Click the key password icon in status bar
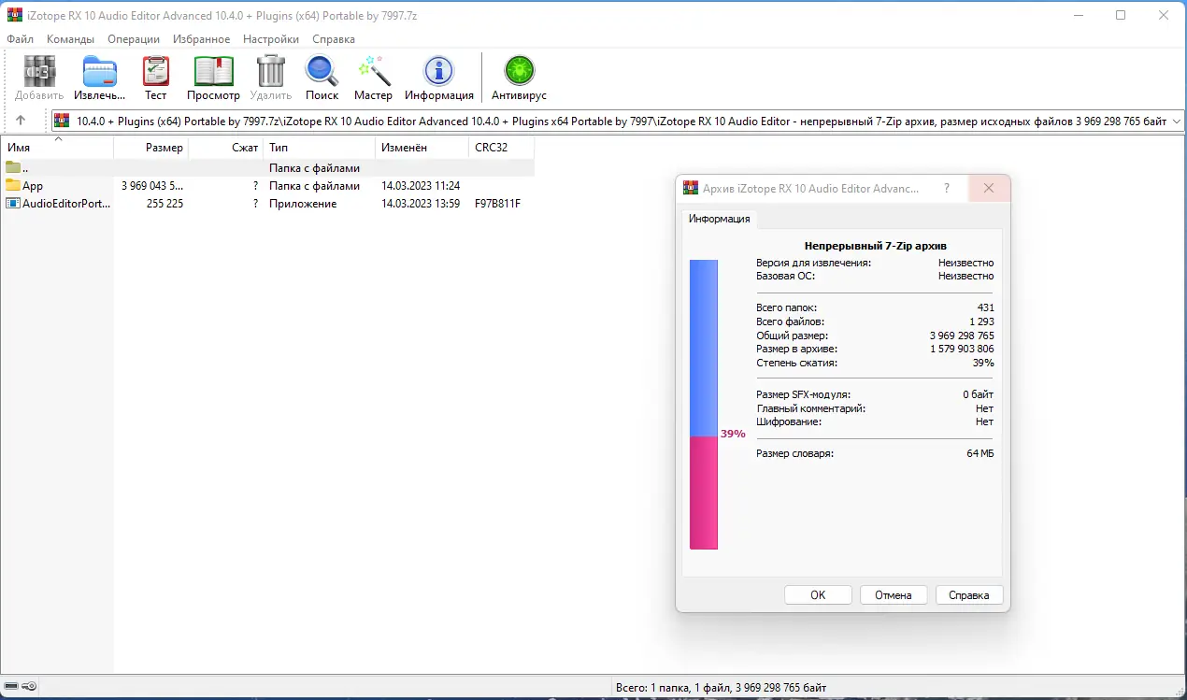1187x700 pixels. pyautogui.click(x=29, y=687)
